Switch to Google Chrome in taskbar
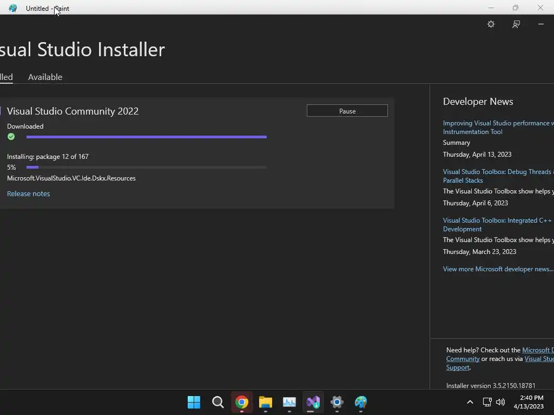Image resolution: width=554 pixels, height=415 pixels. (x=242, y=402)
